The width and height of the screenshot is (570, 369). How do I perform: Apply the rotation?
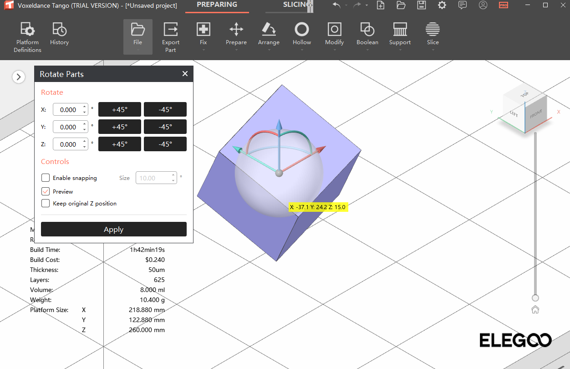(x=114, y=229)
